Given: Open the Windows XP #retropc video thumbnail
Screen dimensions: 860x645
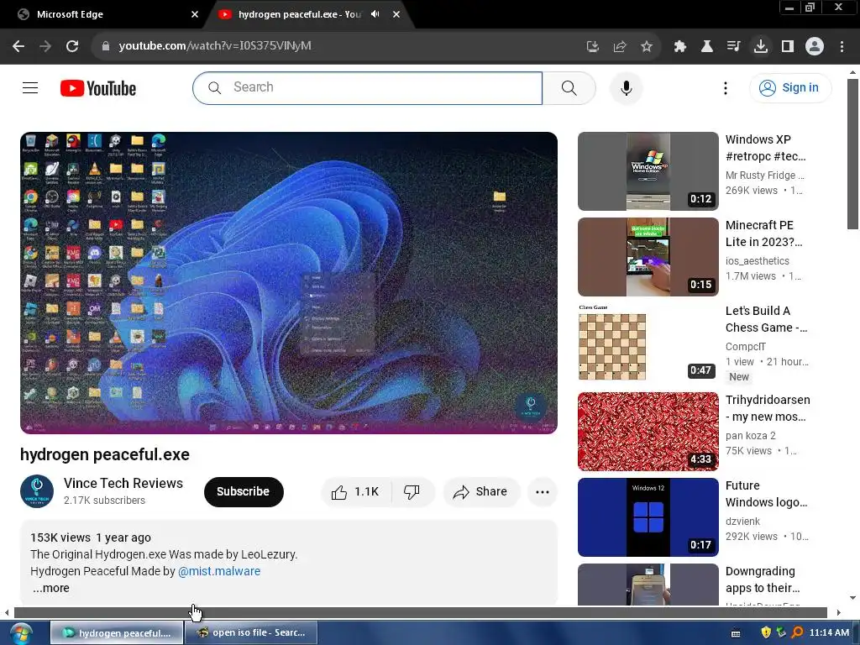Looking at the screenshot, I should (648, 171).
